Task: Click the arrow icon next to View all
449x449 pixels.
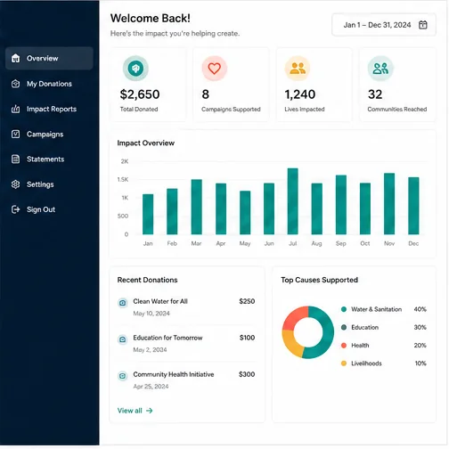Action: coord(150,411)
